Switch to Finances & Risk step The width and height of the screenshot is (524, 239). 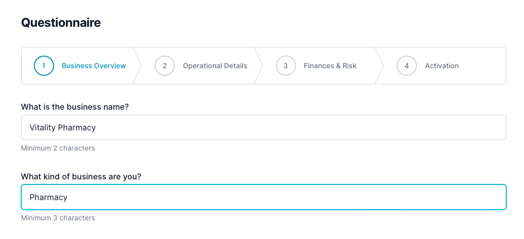[x=330, y=66]
